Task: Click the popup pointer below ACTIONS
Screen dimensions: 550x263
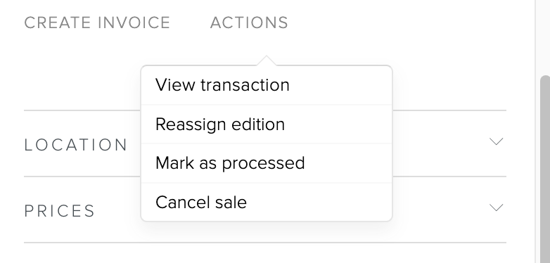Action: [267, 60]
